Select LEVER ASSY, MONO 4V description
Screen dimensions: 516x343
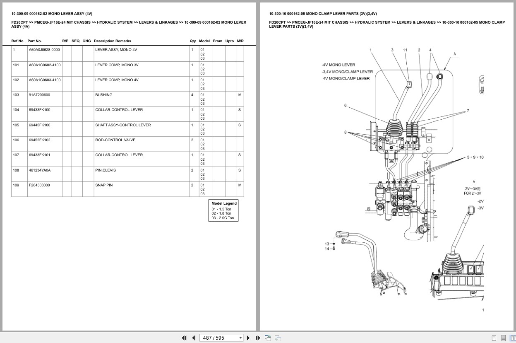point(116,50)
